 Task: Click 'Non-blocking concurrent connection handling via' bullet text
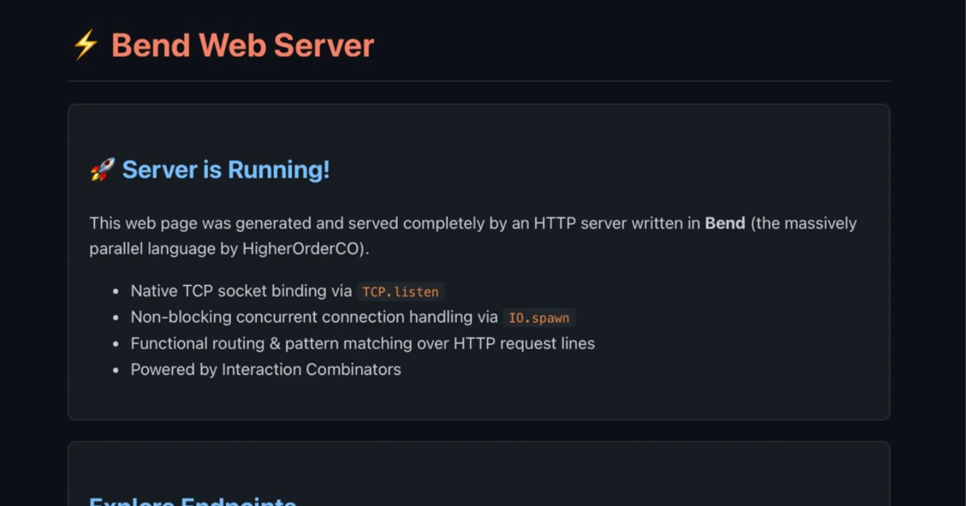point(314,317)
